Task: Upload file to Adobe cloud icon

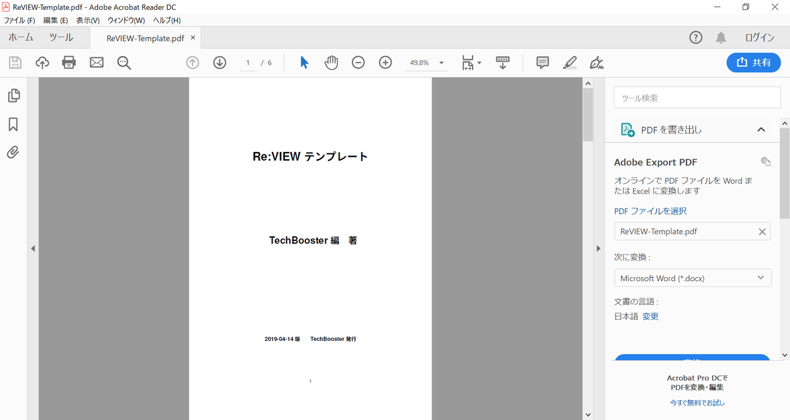Action: point(42,63)
